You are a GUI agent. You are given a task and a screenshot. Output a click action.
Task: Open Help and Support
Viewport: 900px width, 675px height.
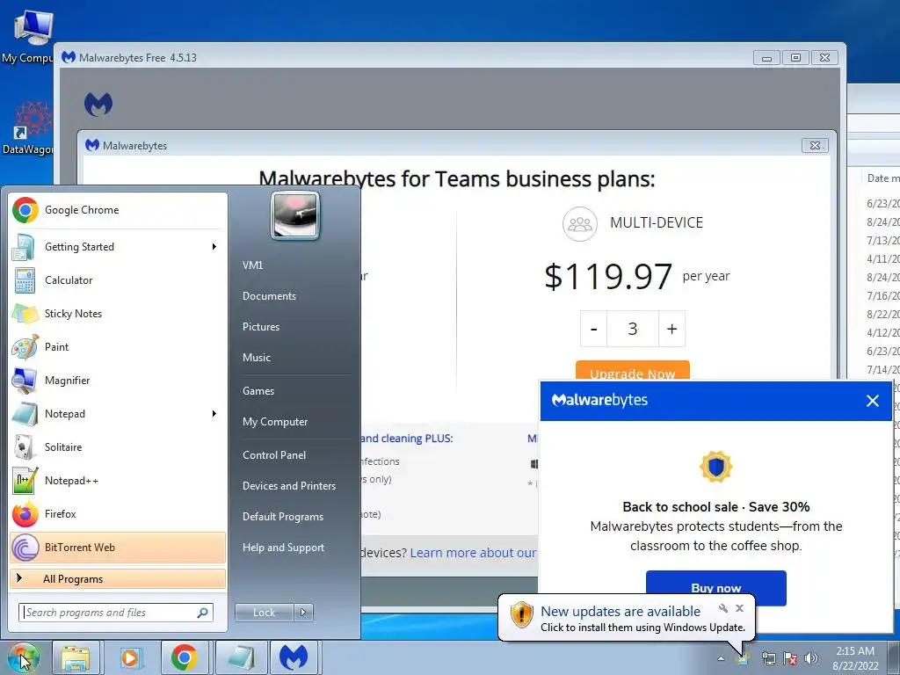(x=283, y=548)
